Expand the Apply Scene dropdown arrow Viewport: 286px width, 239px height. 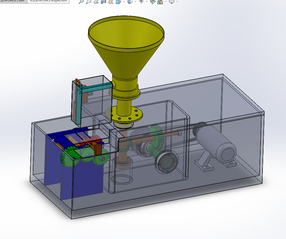click(x=166, y=2)
